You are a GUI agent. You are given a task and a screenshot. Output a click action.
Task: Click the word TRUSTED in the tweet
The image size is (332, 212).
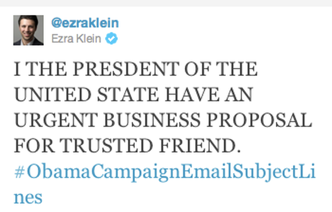pyautogui.click(x=106, y=146)
